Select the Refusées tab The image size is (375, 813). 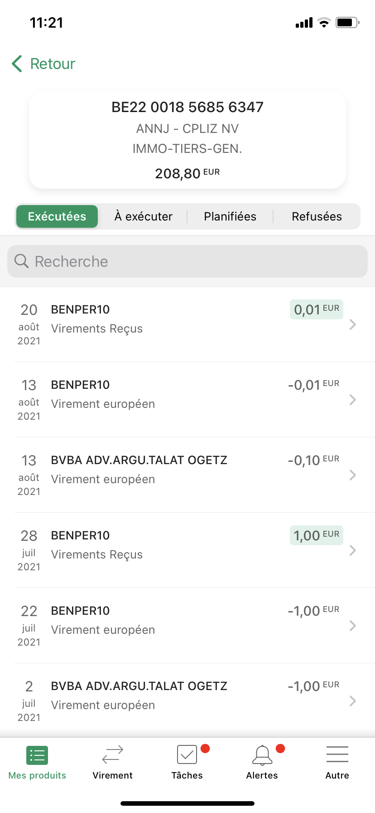coord(317,216)
